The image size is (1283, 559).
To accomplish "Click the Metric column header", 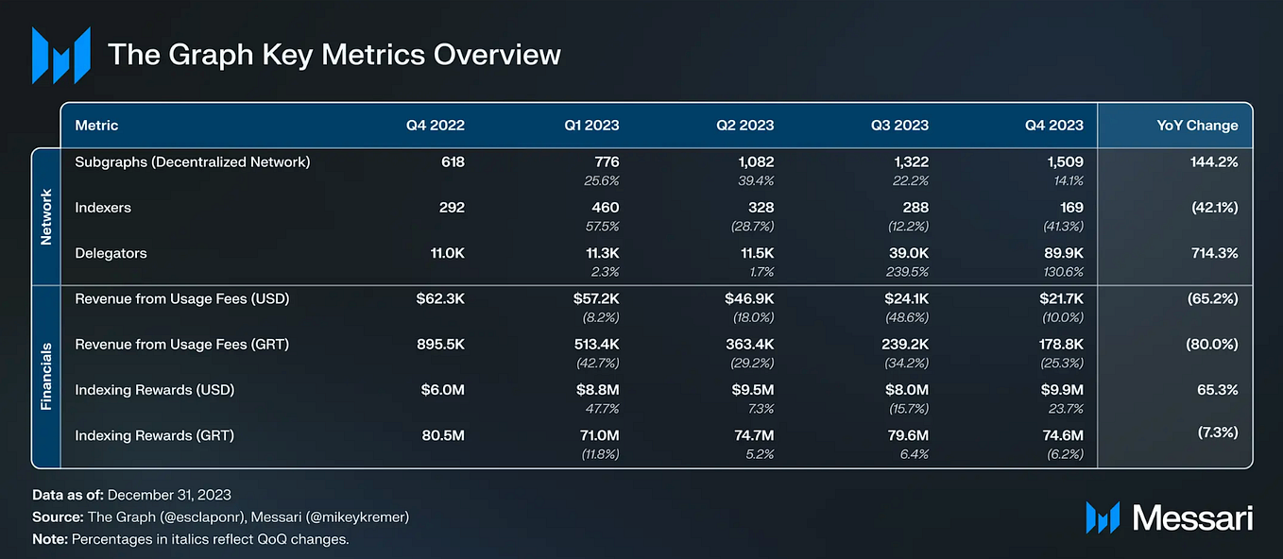I will pyautogui.click(x=96, y=125).
